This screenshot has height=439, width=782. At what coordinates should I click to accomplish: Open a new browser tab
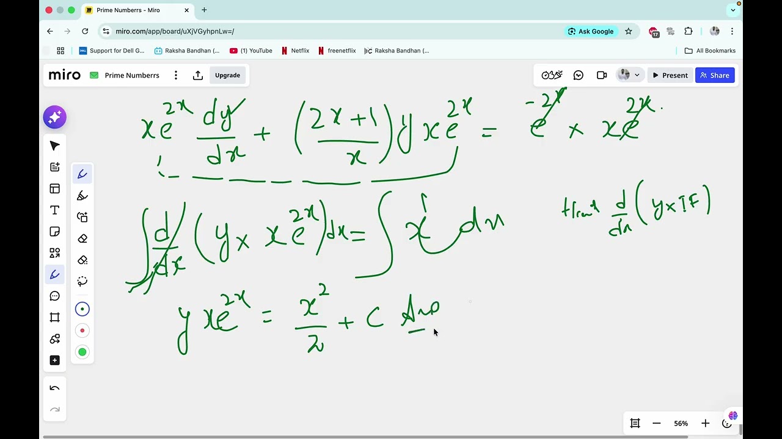(x=204, y=10)
